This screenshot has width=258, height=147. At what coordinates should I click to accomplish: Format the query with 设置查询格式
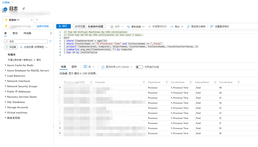219,26
